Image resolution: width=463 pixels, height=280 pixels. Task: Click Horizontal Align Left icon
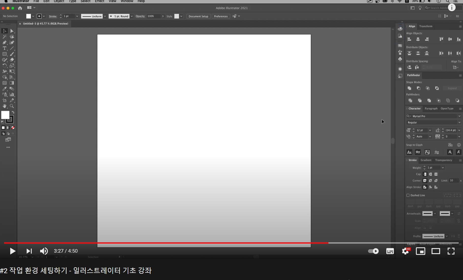pos(409,39)
